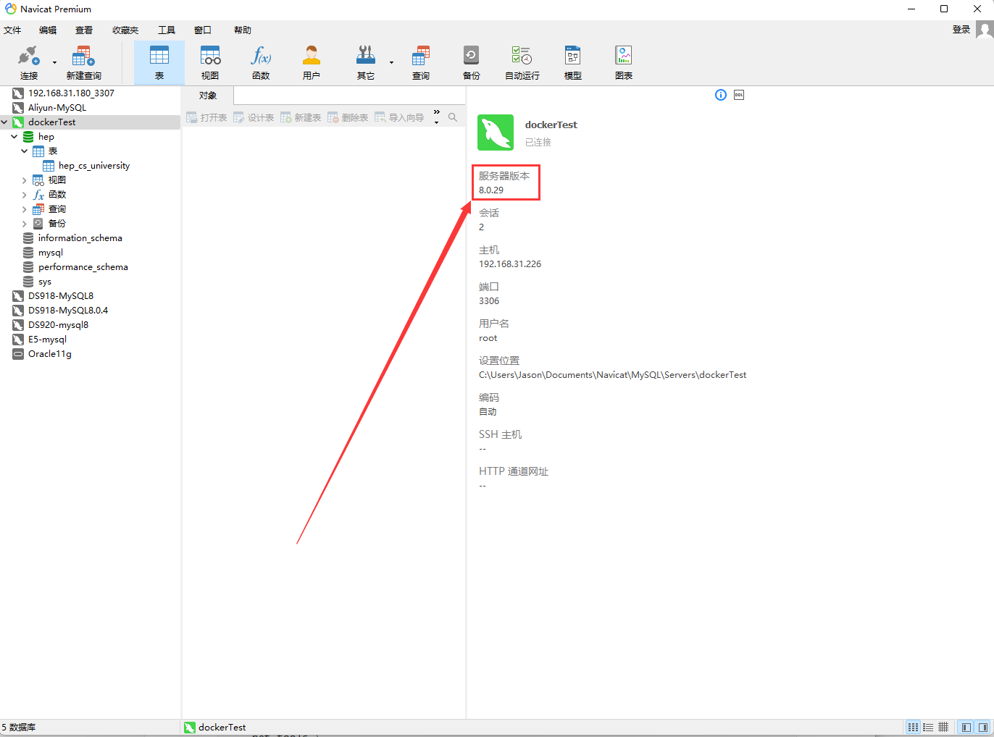Open the 其它 dropdown arrow

click(x=391, y=63)
